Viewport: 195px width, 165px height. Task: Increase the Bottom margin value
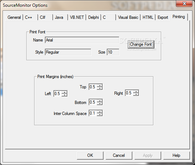pos(100,100)
